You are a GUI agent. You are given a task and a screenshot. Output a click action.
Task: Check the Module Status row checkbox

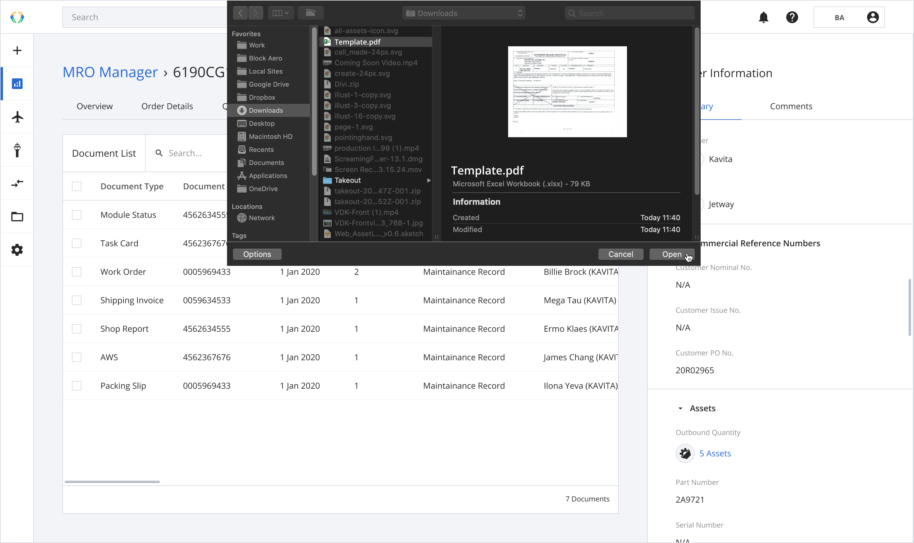[x=77, y=215]
